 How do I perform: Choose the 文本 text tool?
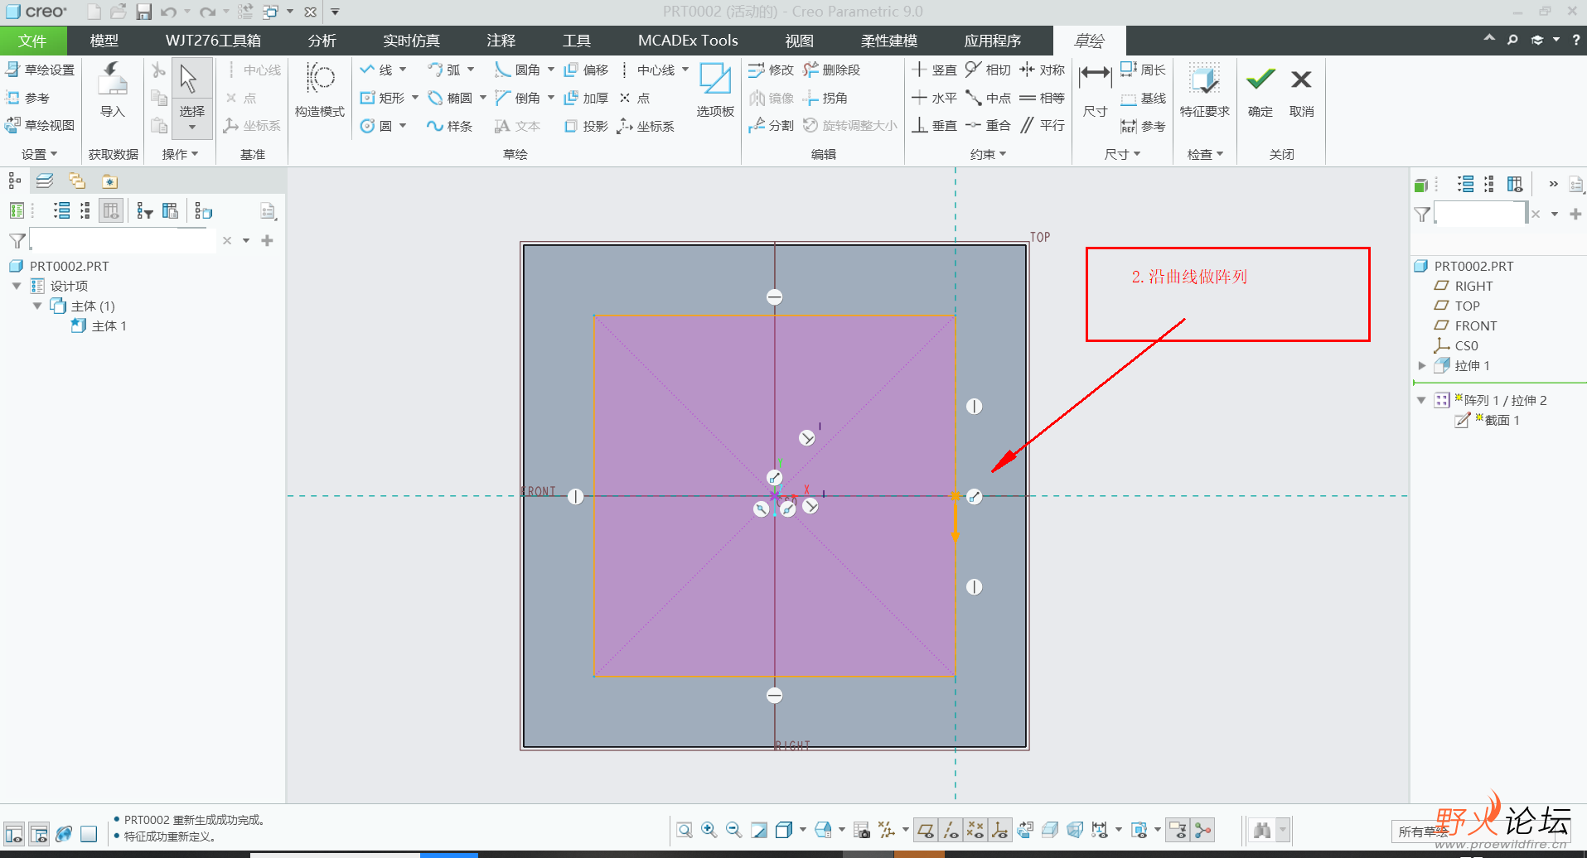[517, 126]
